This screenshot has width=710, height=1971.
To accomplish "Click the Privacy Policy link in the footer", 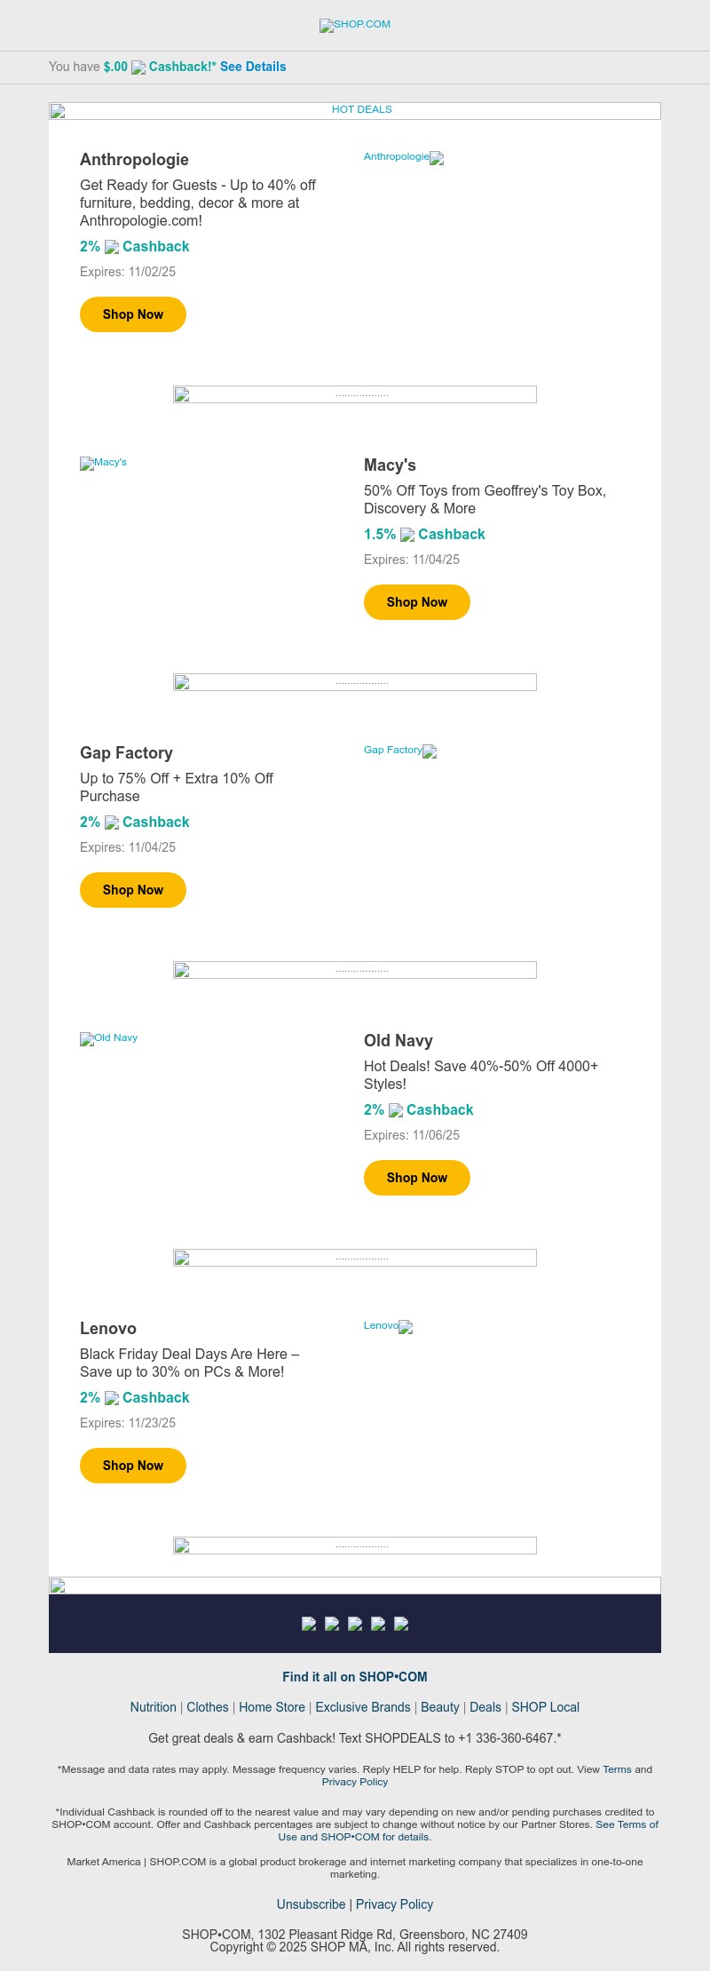I will click(x=394, y=1904).
